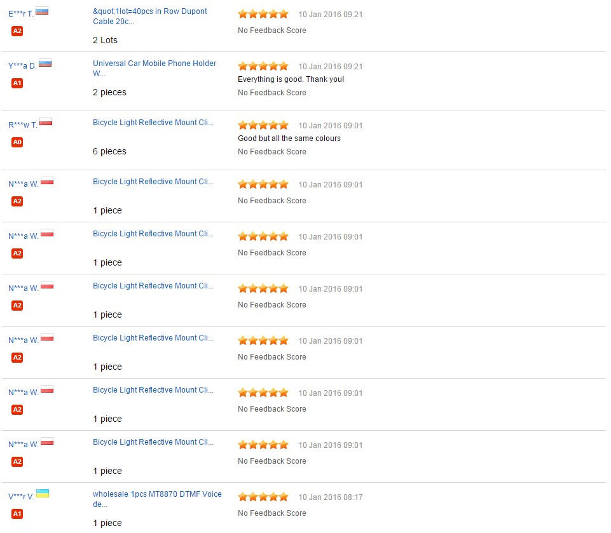Click stars above 'Good but all the same colours'
Image resolution: width=611 pixels, height=533 pixels.
point(263,125)
